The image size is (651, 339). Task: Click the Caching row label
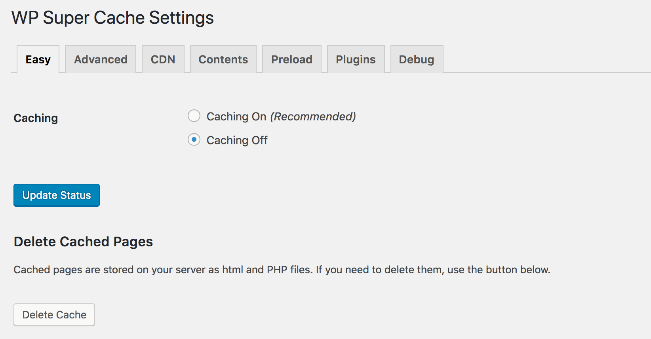[36, 118]
